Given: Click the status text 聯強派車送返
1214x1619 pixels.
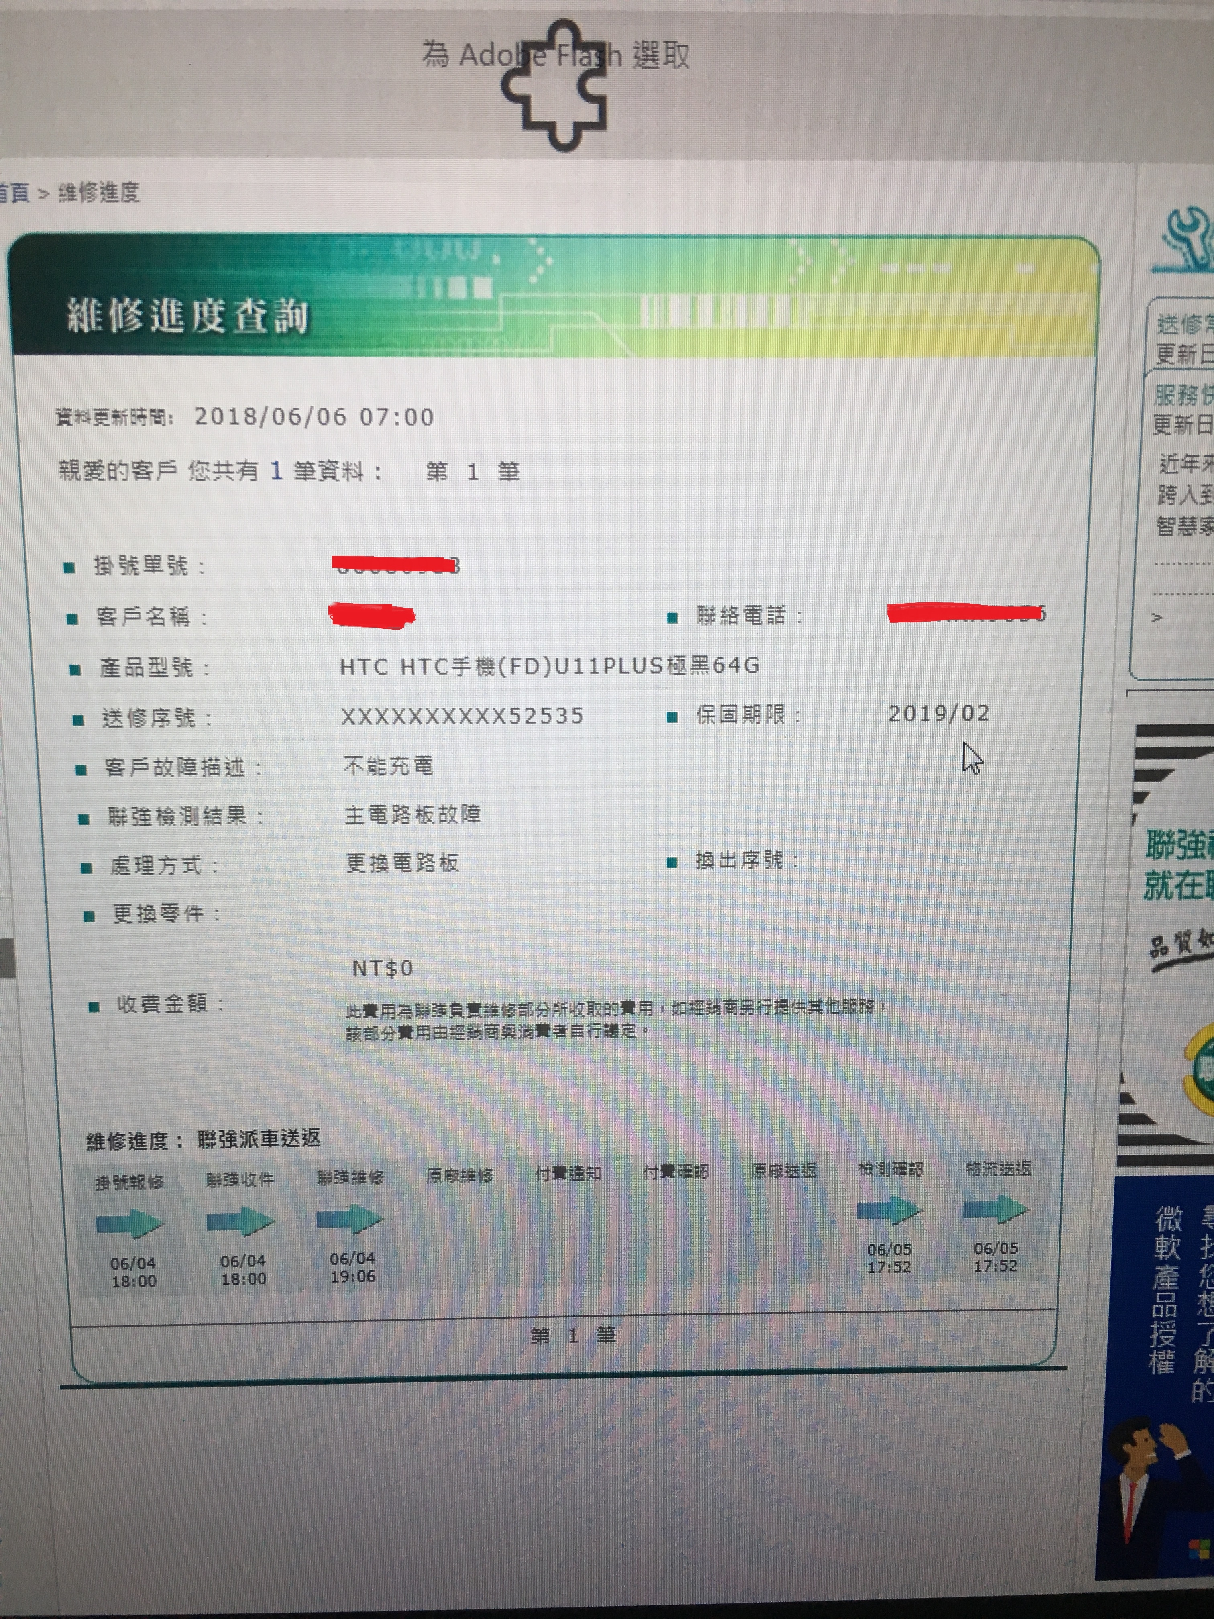Looking at the screenshot, I should [259, 1138].
